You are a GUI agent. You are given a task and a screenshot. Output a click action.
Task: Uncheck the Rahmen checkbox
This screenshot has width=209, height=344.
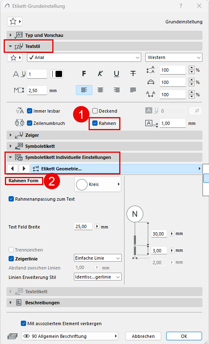(x=95, y=123)
